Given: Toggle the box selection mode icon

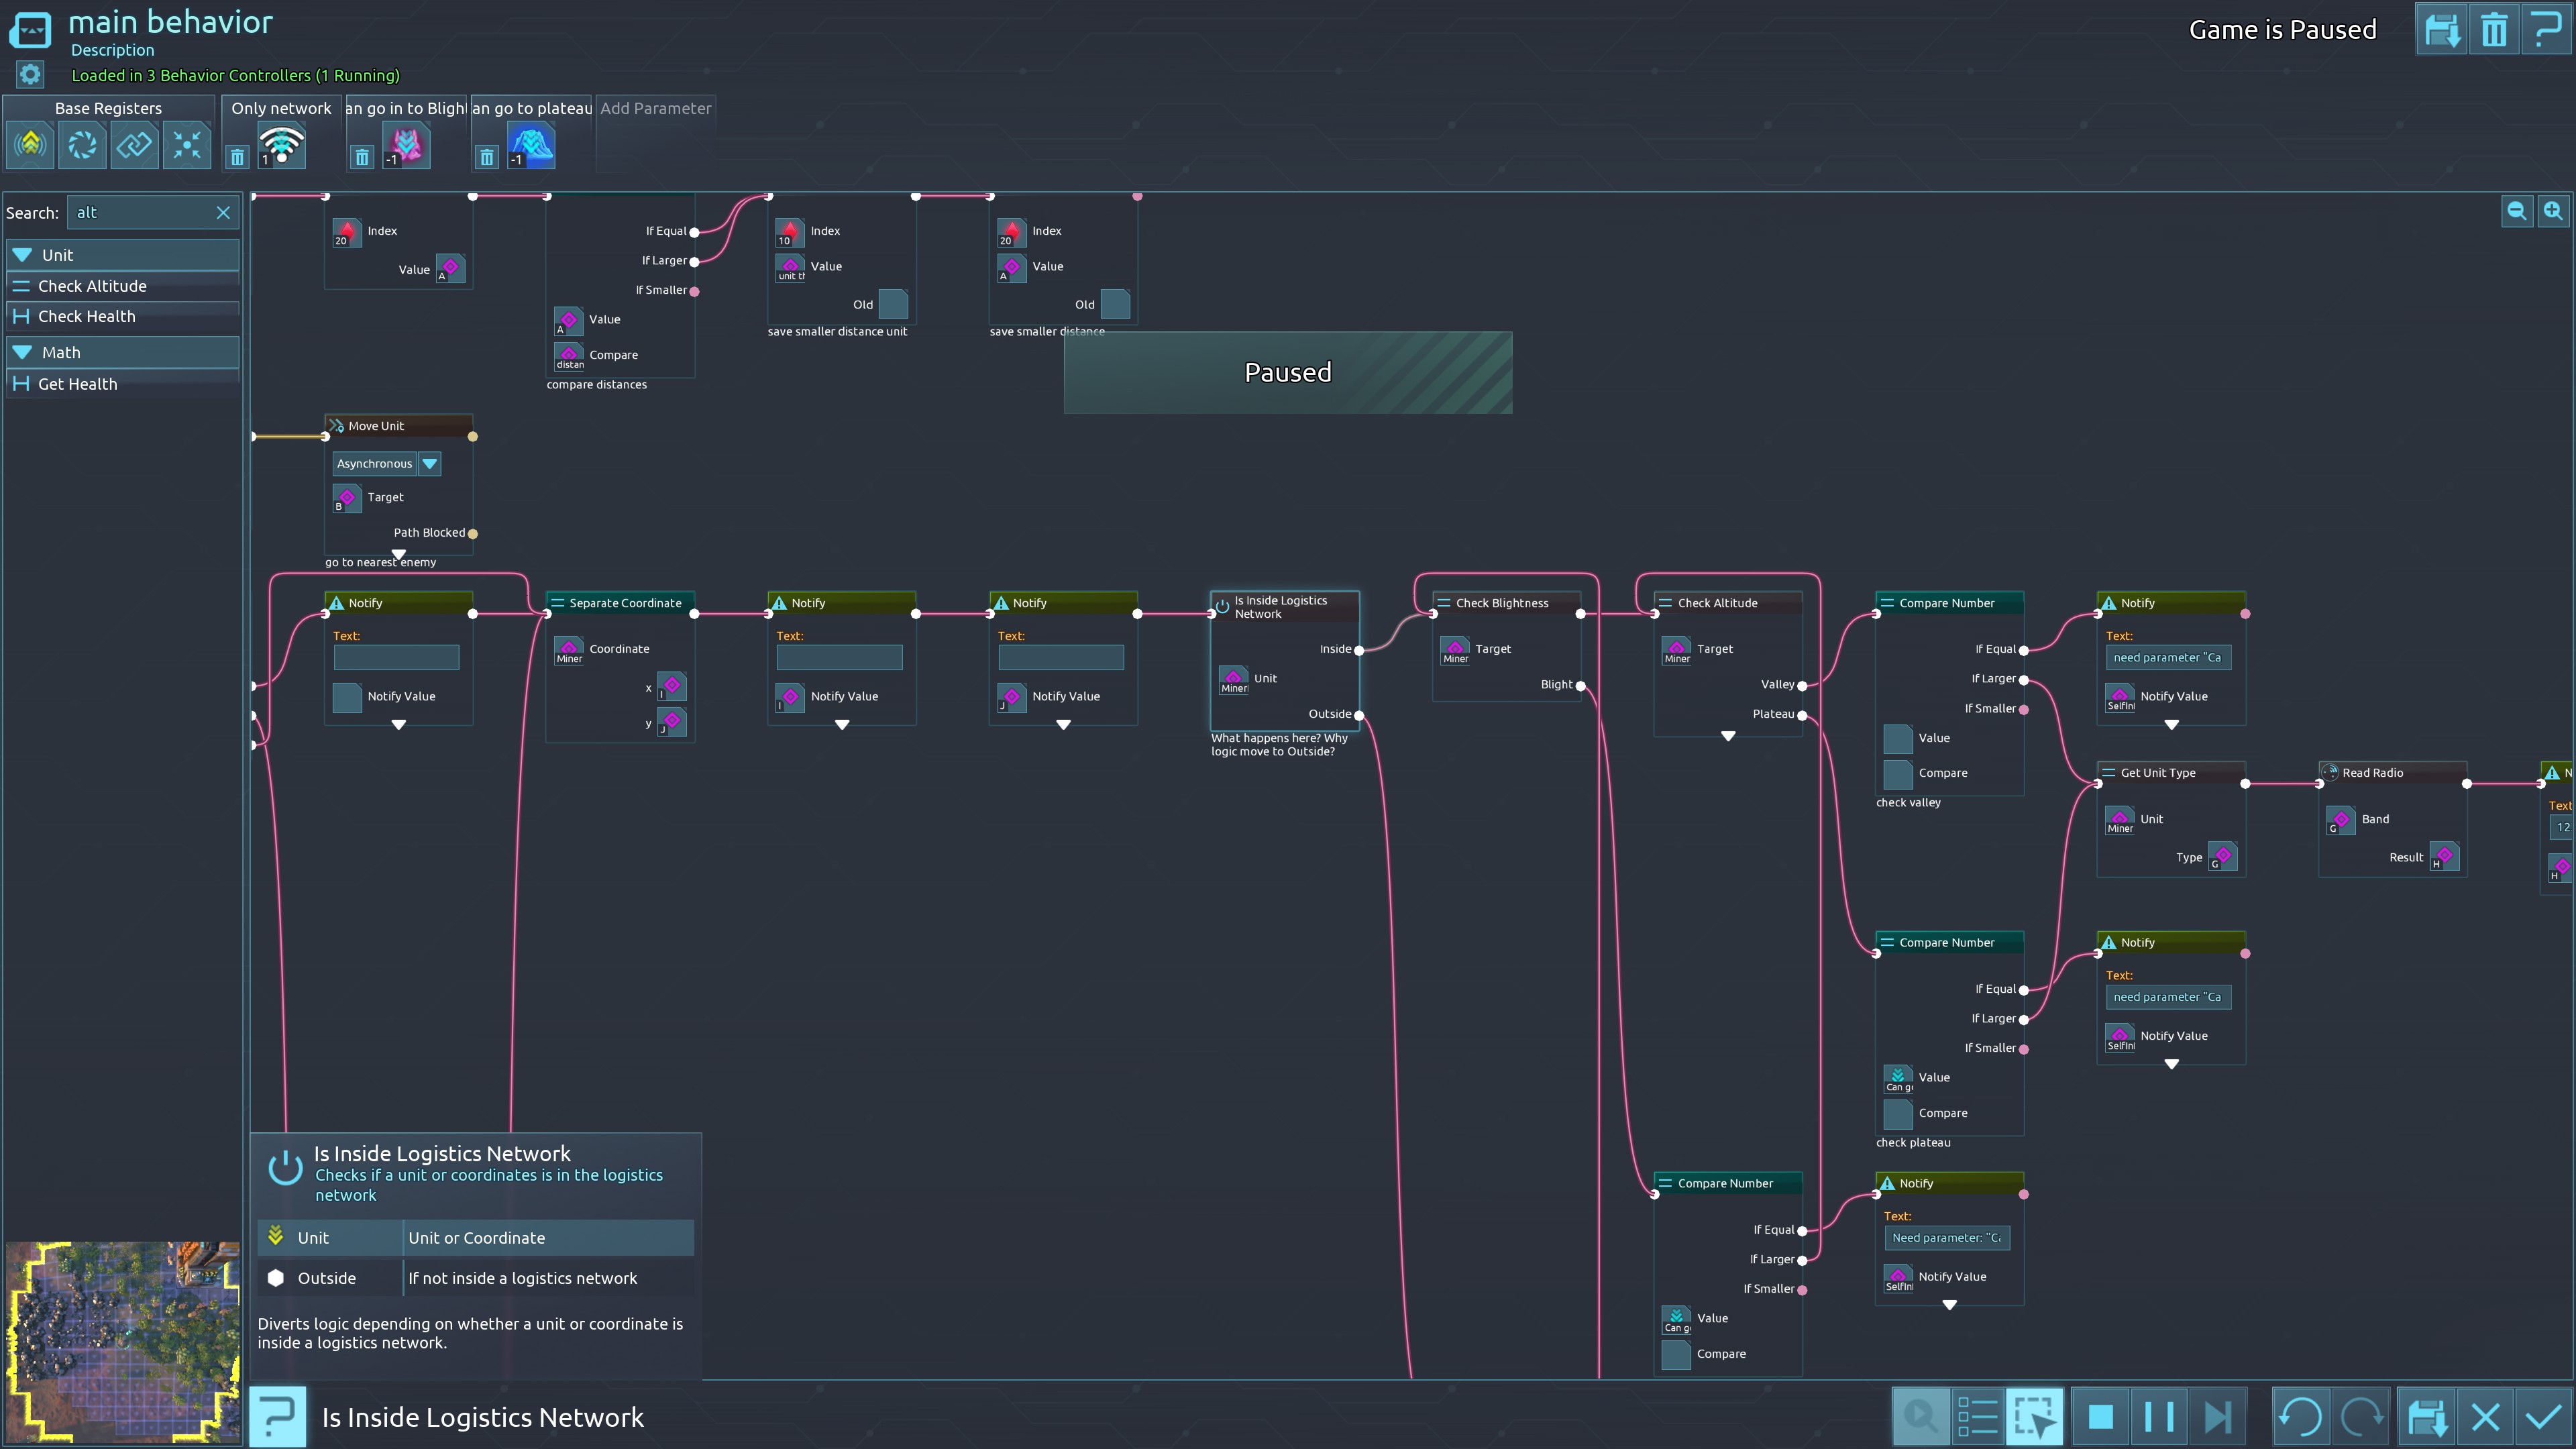Looking at the screenshot, I should 2034,1417.
